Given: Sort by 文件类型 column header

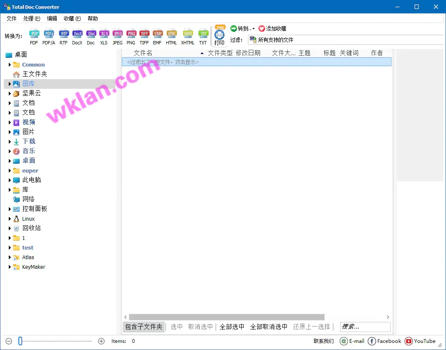Looking at the screenshot, I should tap(220, 53).
